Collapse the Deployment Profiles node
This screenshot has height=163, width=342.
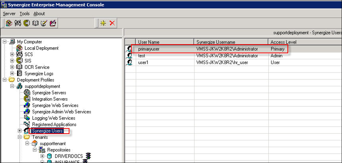(x=5, y=80)
